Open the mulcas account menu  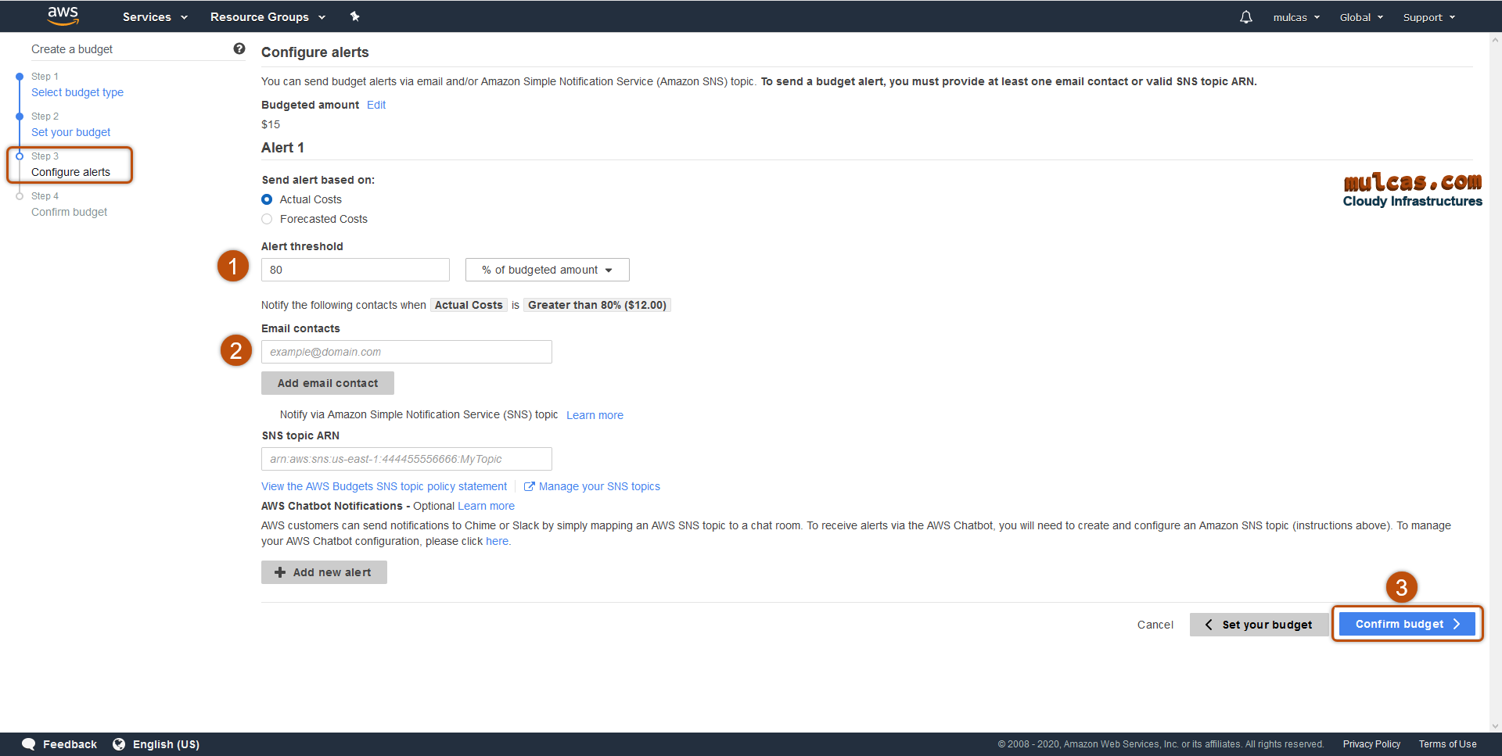[x=1295, y=17]
